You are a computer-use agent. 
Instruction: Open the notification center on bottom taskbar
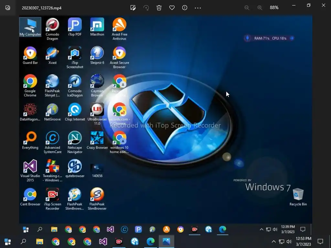point(320,242)
